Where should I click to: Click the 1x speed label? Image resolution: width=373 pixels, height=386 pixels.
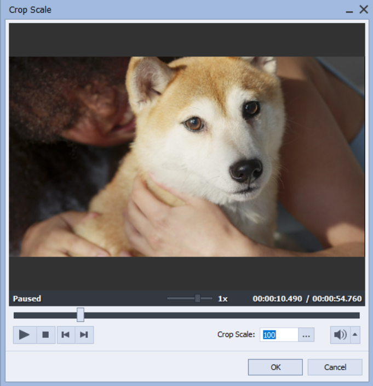[223, 299]
